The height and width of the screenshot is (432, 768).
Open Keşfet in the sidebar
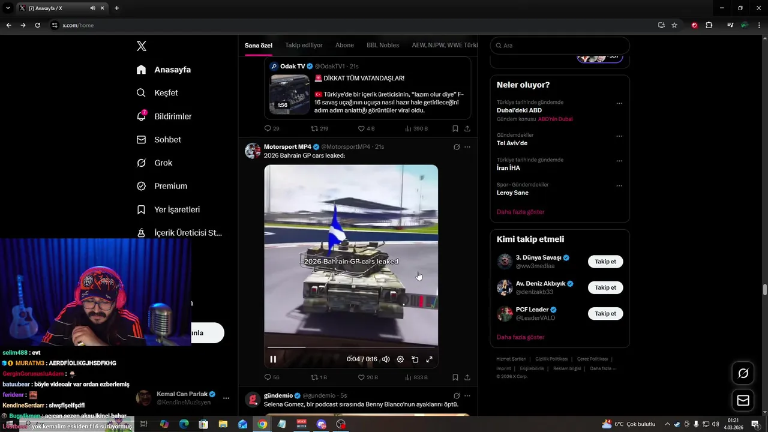(x=157, y=93)
